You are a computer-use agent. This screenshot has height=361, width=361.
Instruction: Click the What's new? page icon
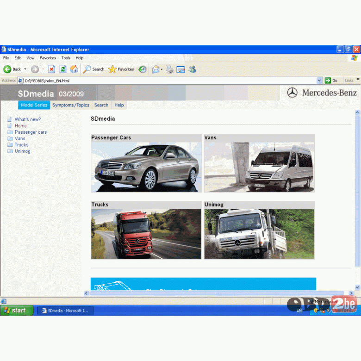pos(9,119)
